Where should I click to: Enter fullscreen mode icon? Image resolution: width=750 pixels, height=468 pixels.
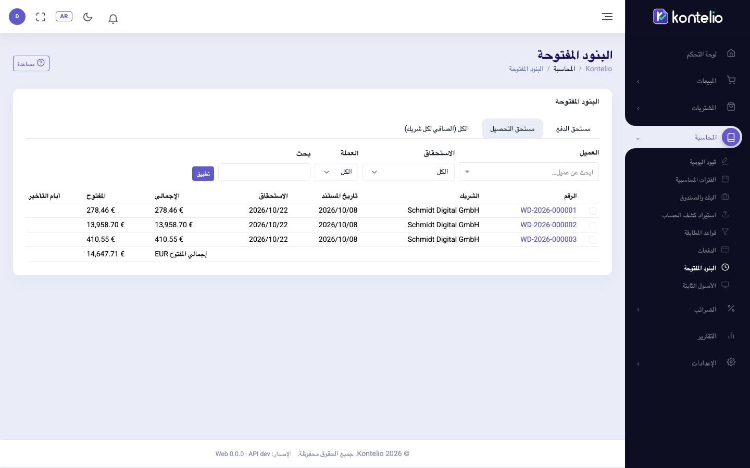[41, 17]
